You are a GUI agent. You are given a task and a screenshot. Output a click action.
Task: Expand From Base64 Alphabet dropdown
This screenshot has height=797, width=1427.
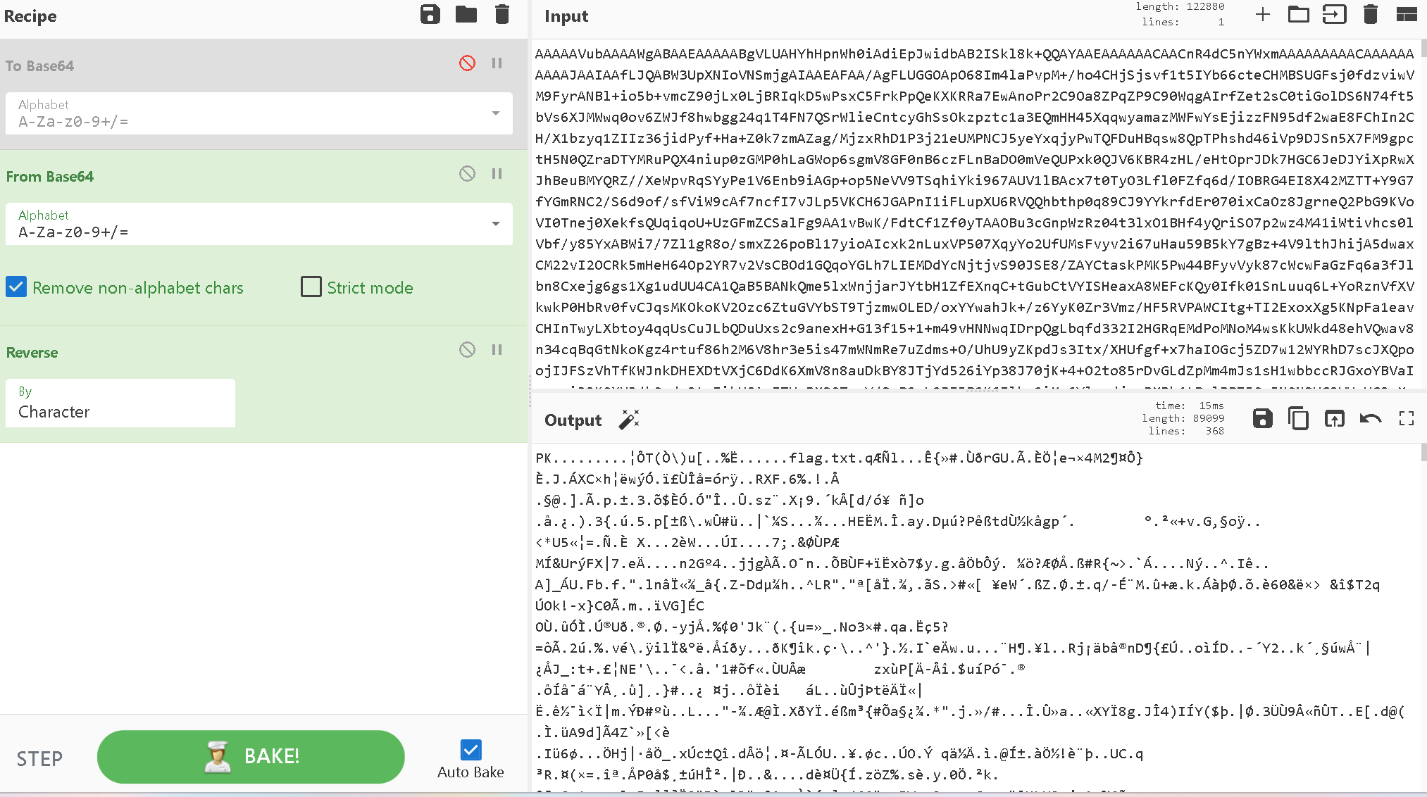tap(495, 224)
